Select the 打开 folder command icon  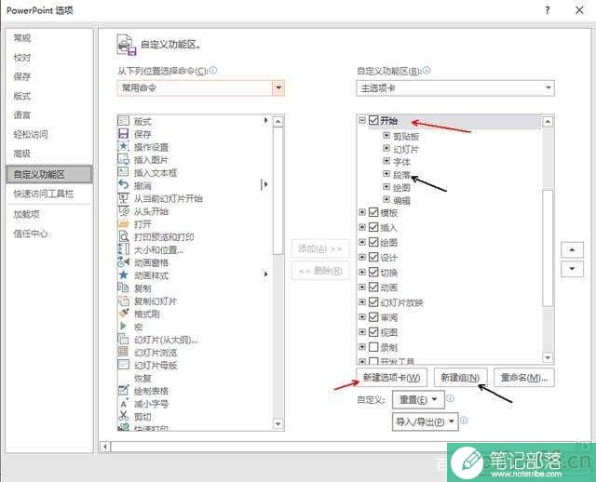pos(123,223)
